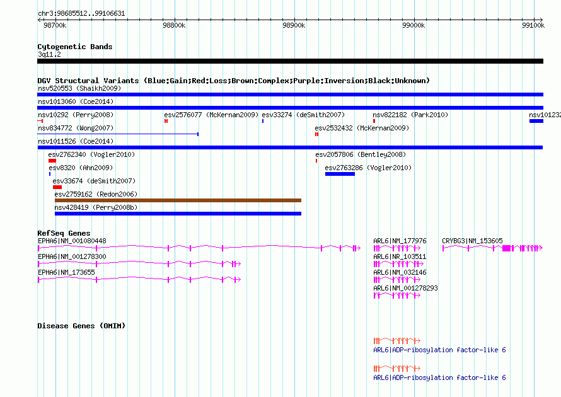
Task: Click blue esv8320 gain tick
Action: point(50,174)
